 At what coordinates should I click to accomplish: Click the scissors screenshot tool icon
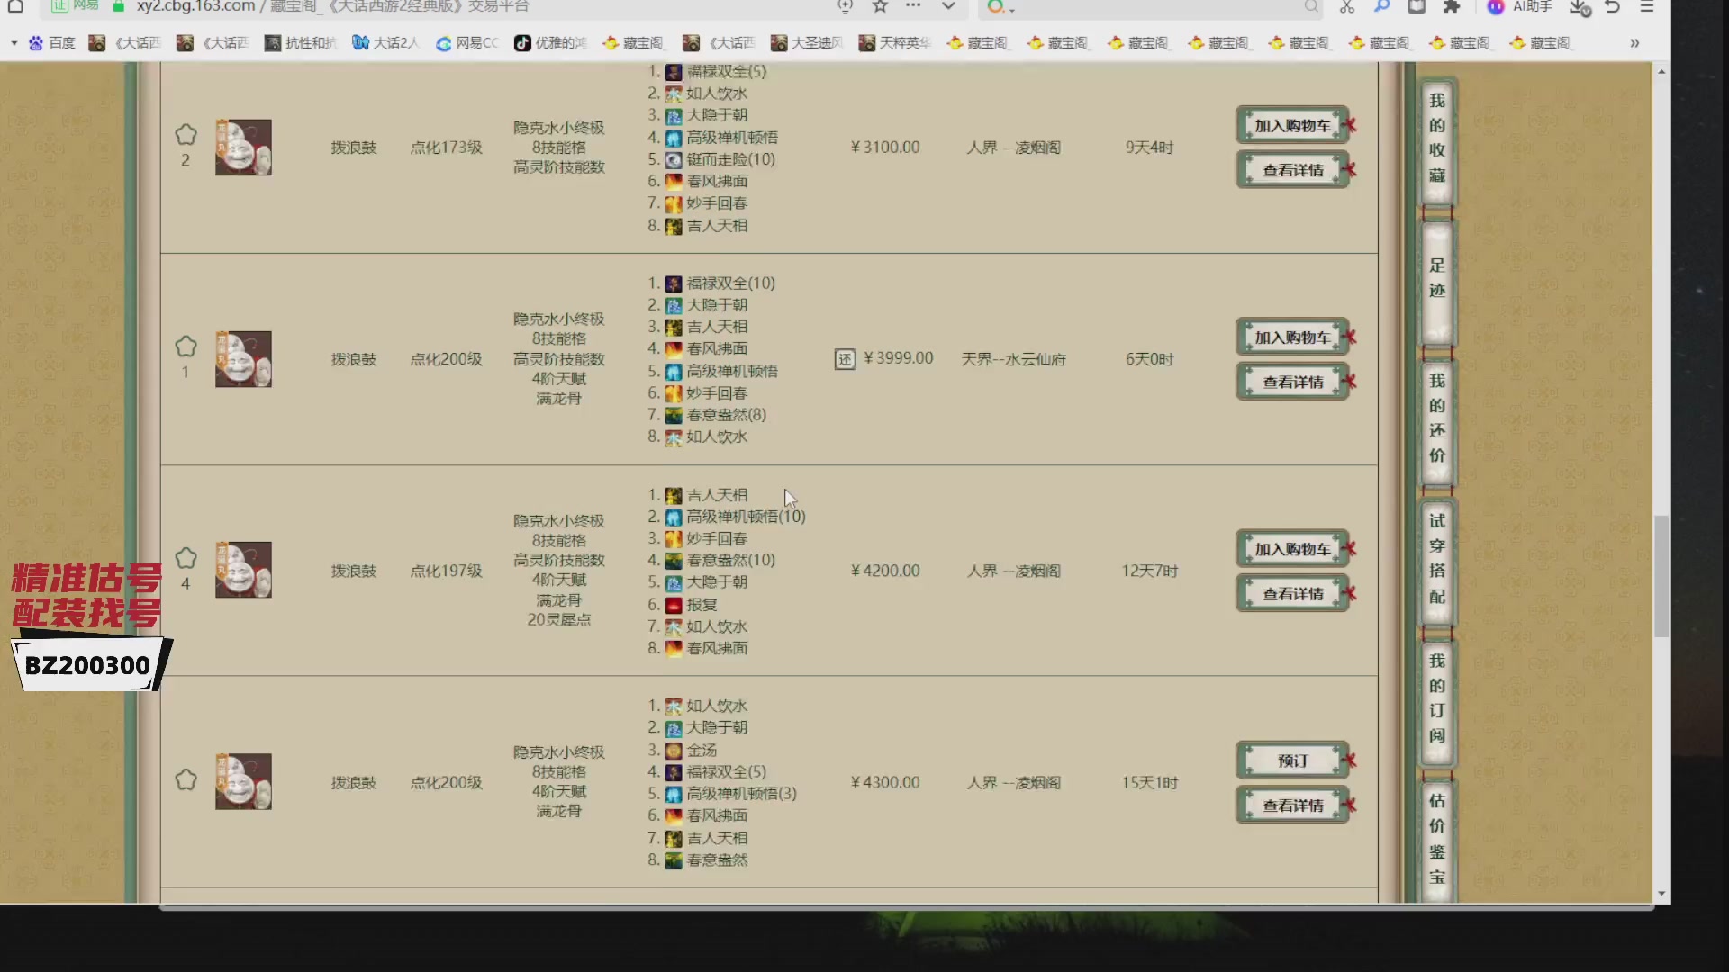[1346, 7]
